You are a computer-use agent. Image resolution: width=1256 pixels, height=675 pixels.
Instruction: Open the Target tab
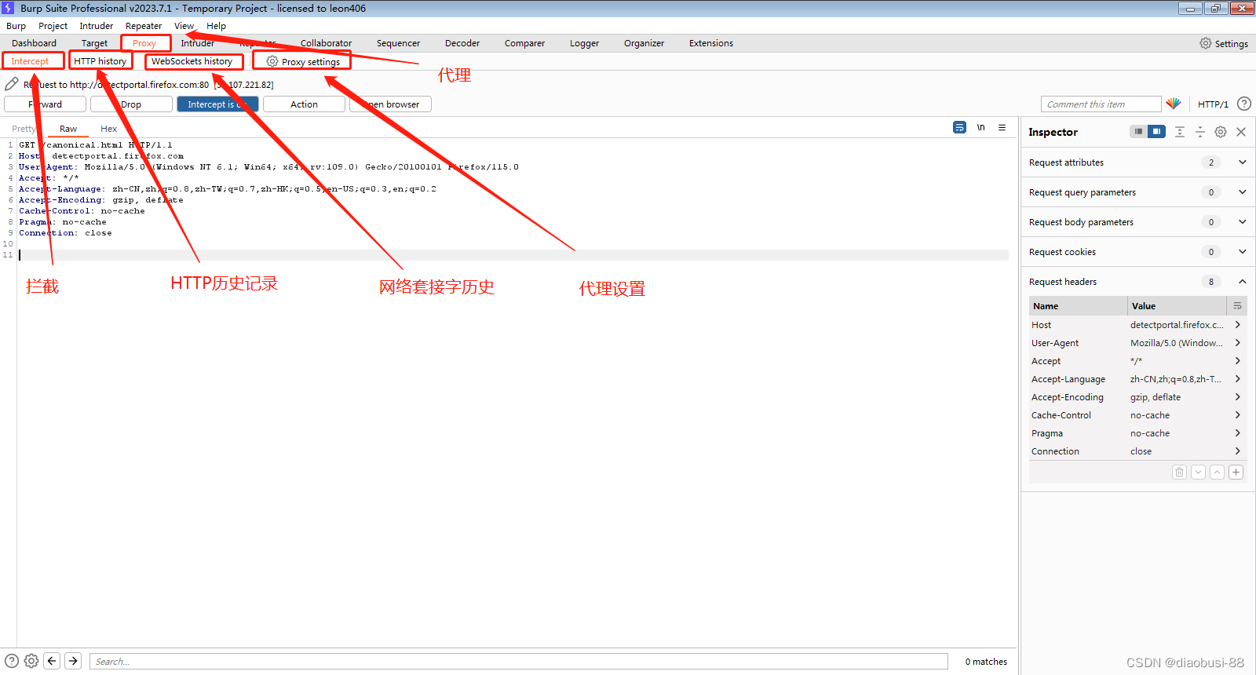tap(94, 43)
